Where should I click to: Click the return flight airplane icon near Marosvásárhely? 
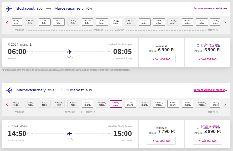point(9,90)
